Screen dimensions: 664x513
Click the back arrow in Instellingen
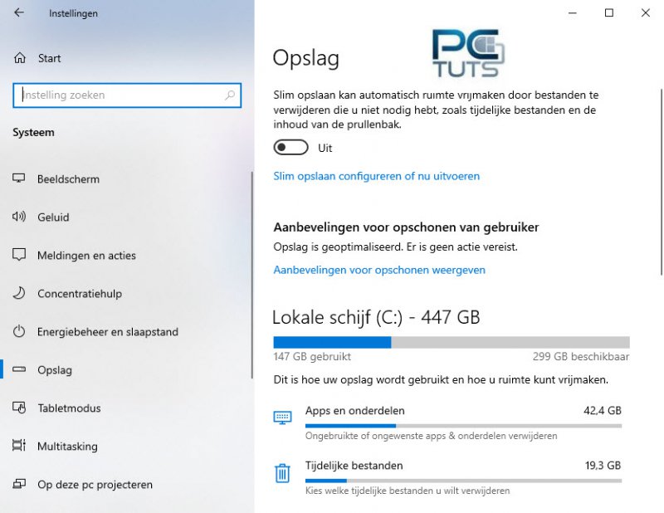19,13
